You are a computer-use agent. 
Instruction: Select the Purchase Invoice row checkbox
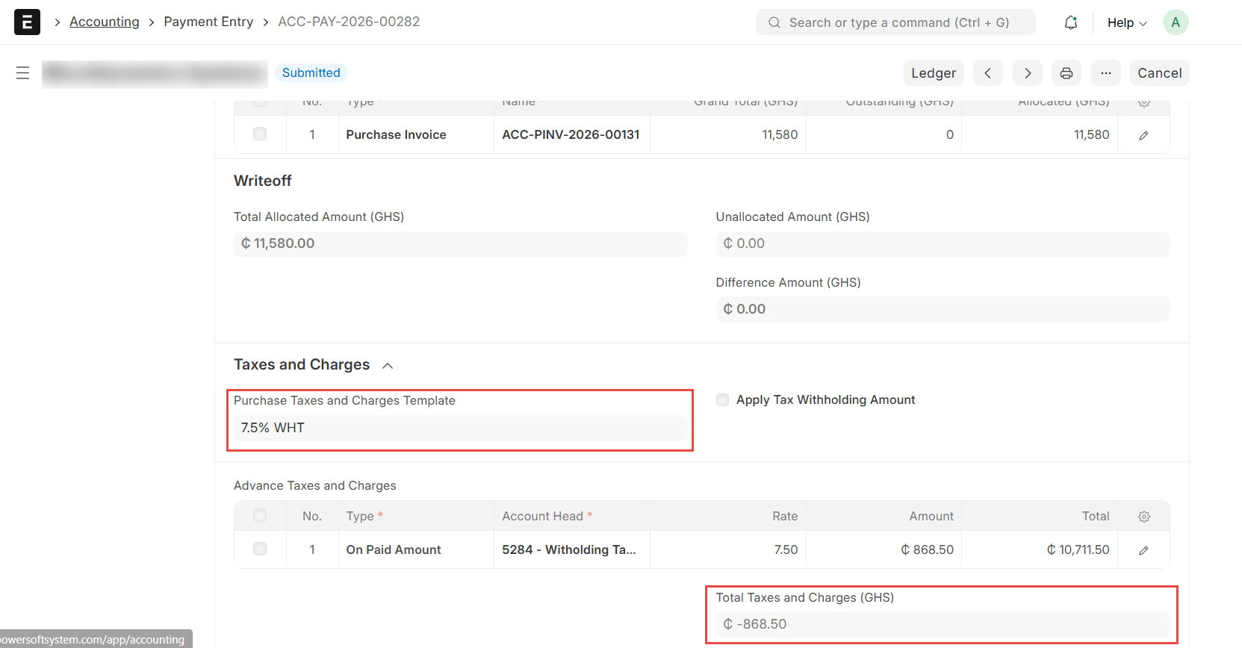[260, 134]
